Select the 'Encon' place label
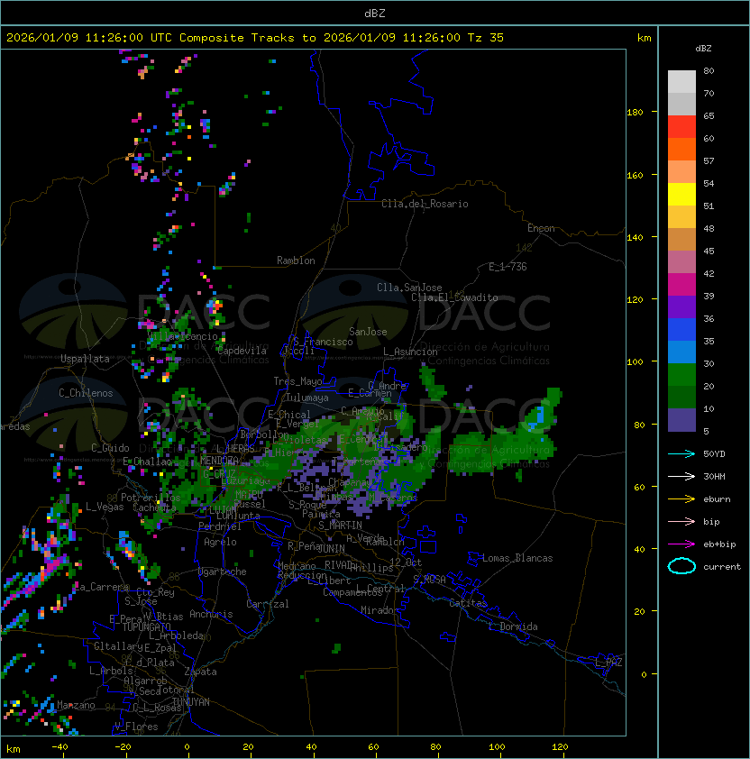The height and width of the screenshot is (759, 750). (541, 228)
